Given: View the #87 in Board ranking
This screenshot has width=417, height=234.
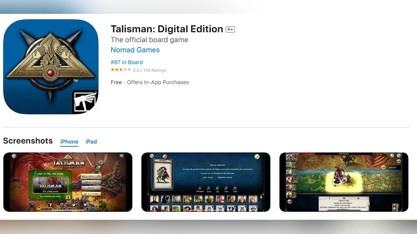Looking at the screenshot, I should click(126, 62).
